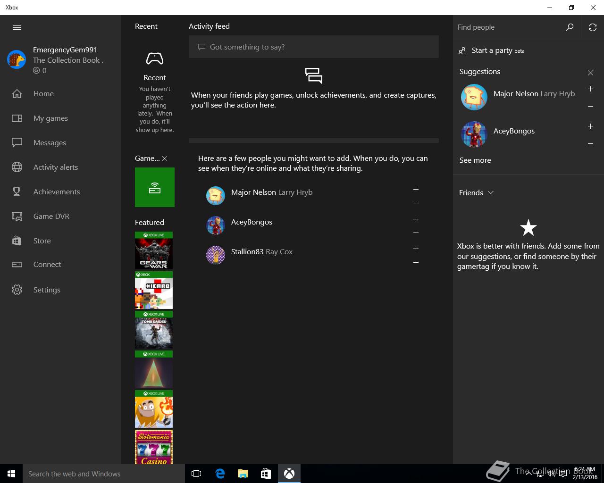Open Windows Store from taskbar
Image resolution: width=604 pixels, height=483 pixels.
pyautogui.click(x=266, y=474)
